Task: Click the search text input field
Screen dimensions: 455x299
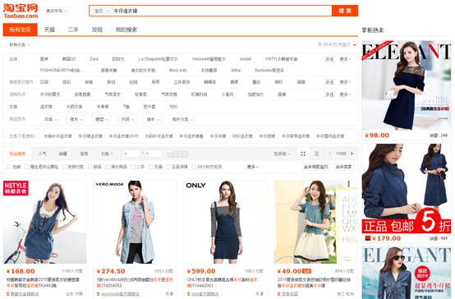Action: (222, 11)
